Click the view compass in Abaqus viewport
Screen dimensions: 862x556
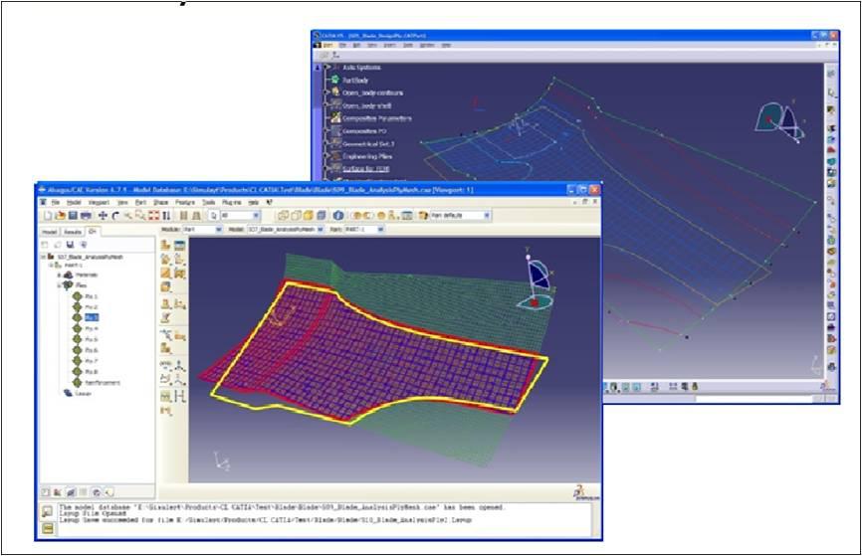537,283
